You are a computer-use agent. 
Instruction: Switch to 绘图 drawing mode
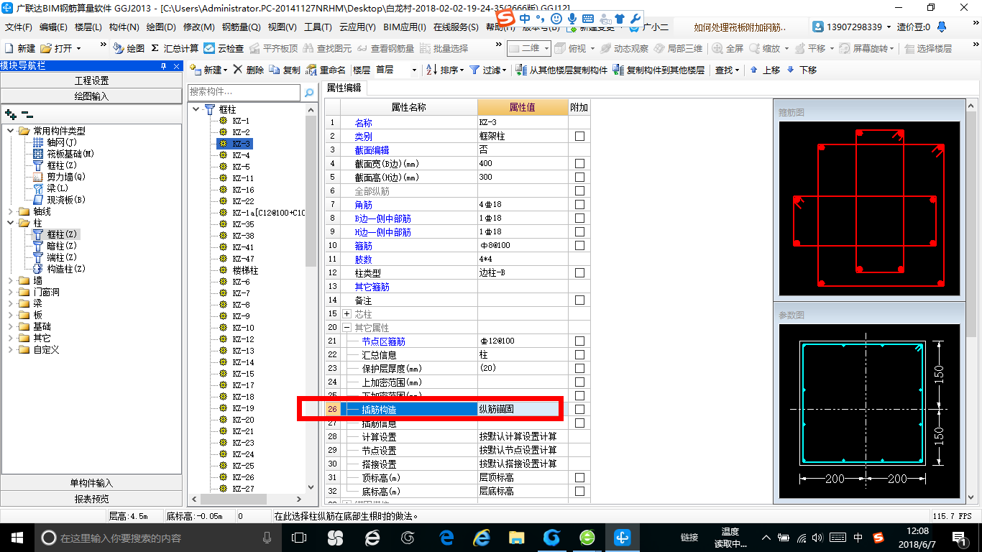129,48
